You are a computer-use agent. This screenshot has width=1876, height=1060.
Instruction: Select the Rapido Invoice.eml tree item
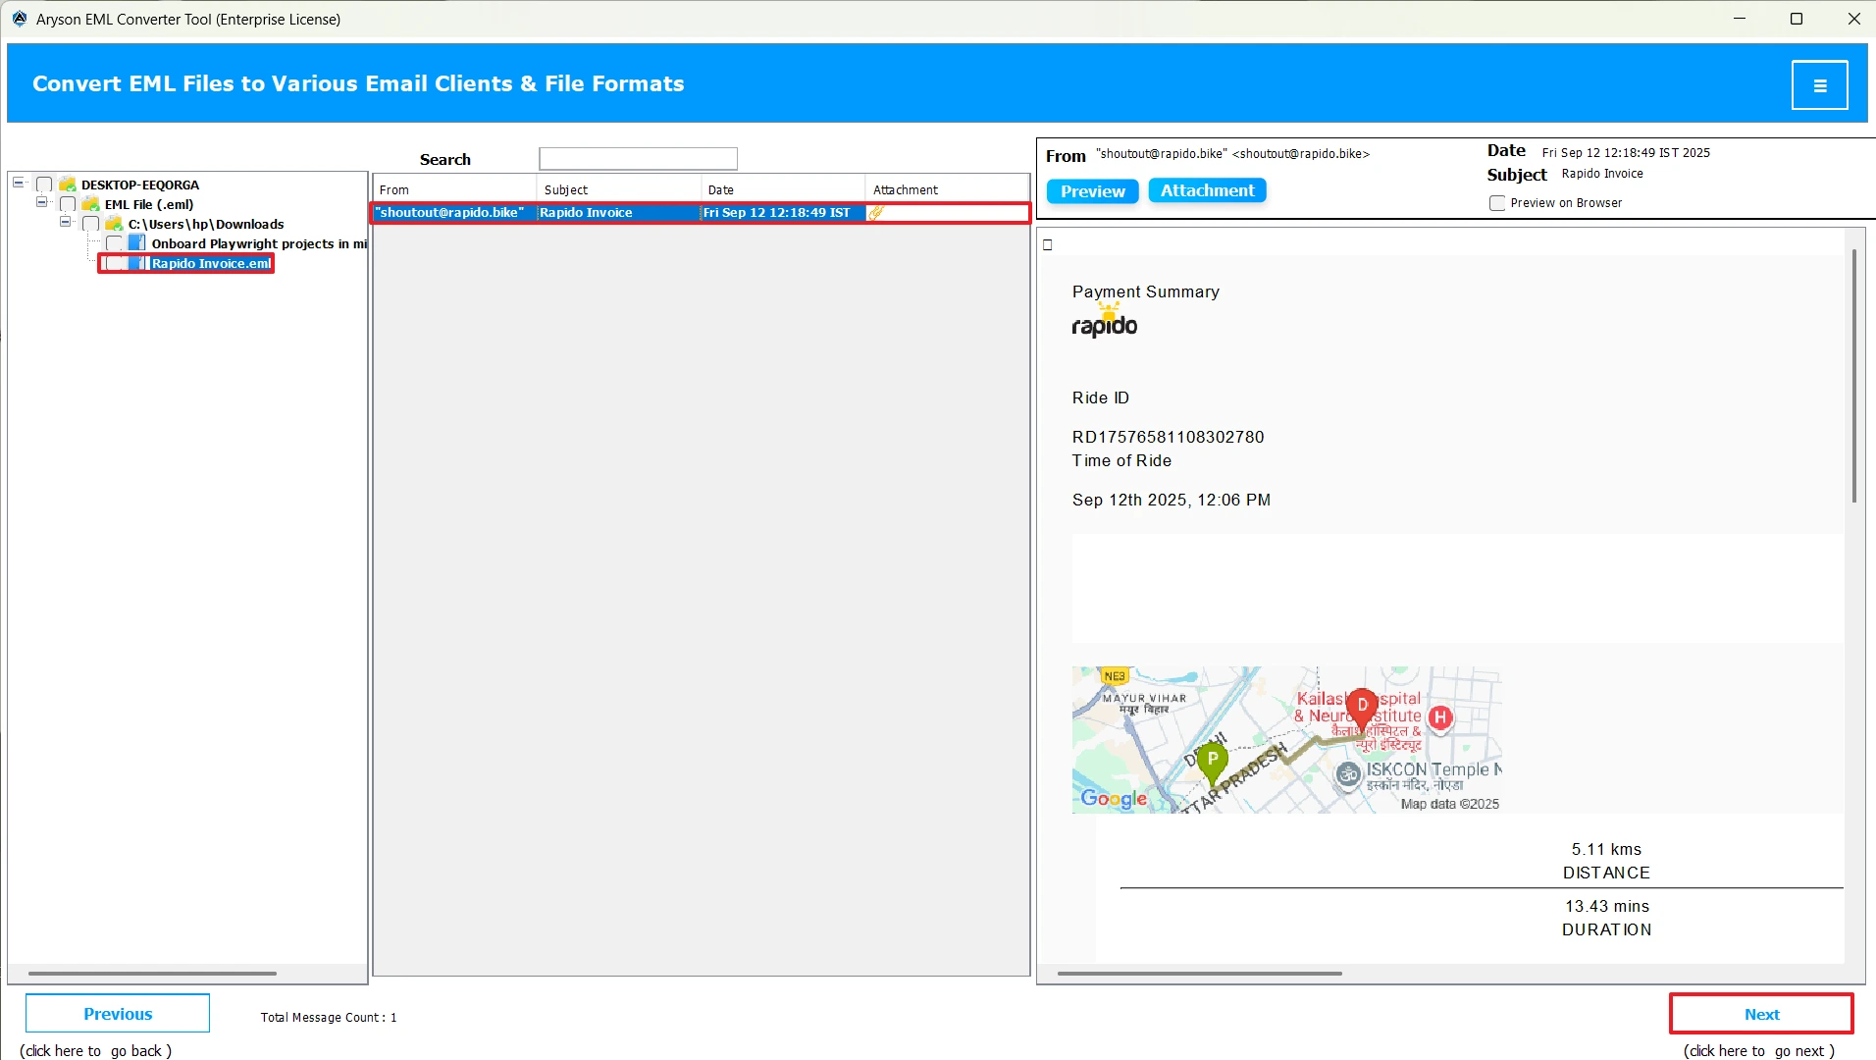point(211,263)
